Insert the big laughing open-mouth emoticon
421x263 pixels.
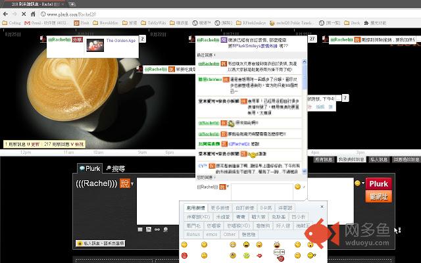(246, 245)
